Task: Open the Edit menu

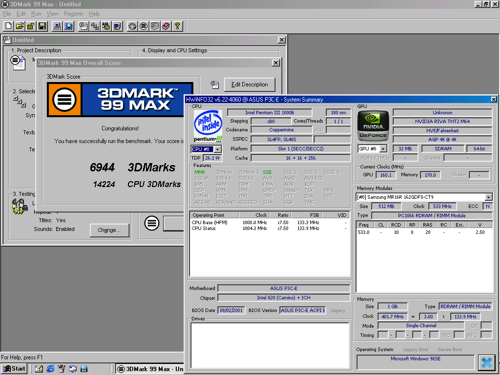Action: (21, 14)
